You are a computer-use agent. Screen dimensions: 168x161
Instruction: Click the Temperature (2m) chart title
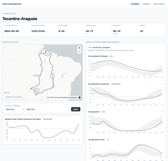coord(96,140)
